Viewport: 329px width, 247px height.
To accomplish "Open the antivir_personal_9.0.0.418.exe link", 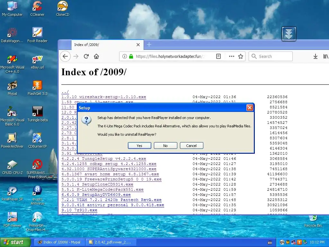I will click(113, 205).
